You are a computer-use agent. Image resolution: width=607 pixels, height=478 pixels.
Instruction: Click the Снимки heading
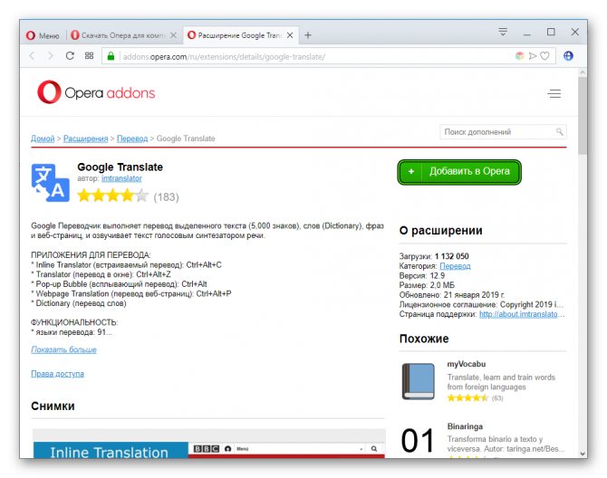53,406
